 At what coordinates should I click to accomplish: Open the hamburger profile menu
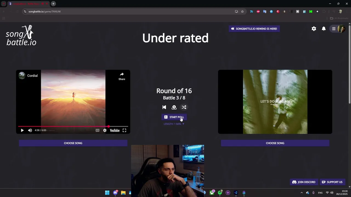(338, 29)
